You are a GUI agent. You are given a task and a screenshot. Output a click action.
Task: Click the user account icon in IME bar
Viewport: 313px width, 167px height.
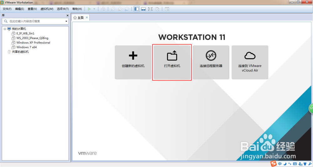pyautogui.click(x=300, y=164)
